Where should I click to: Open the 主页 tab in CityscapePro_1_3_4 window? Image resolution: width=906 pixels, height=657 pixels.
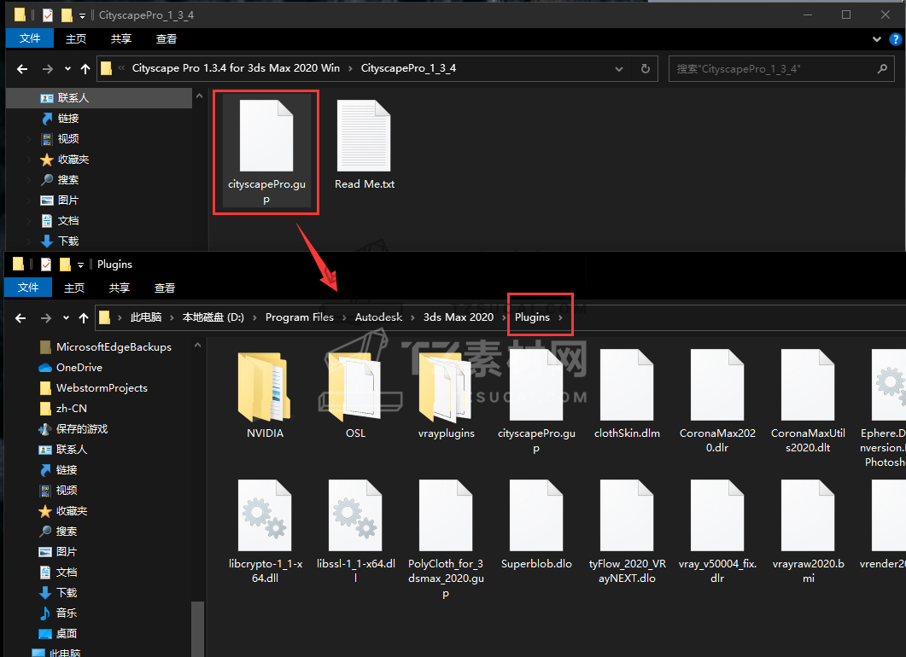click(76, 38)
